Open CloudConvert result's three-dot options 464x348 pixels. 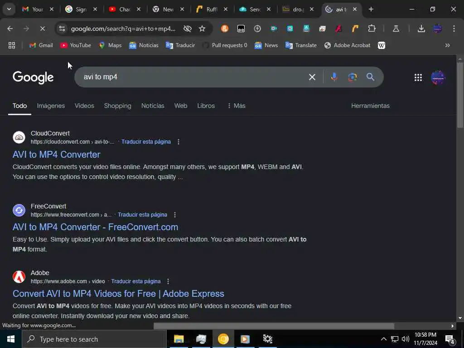click(x=179, y=142)
